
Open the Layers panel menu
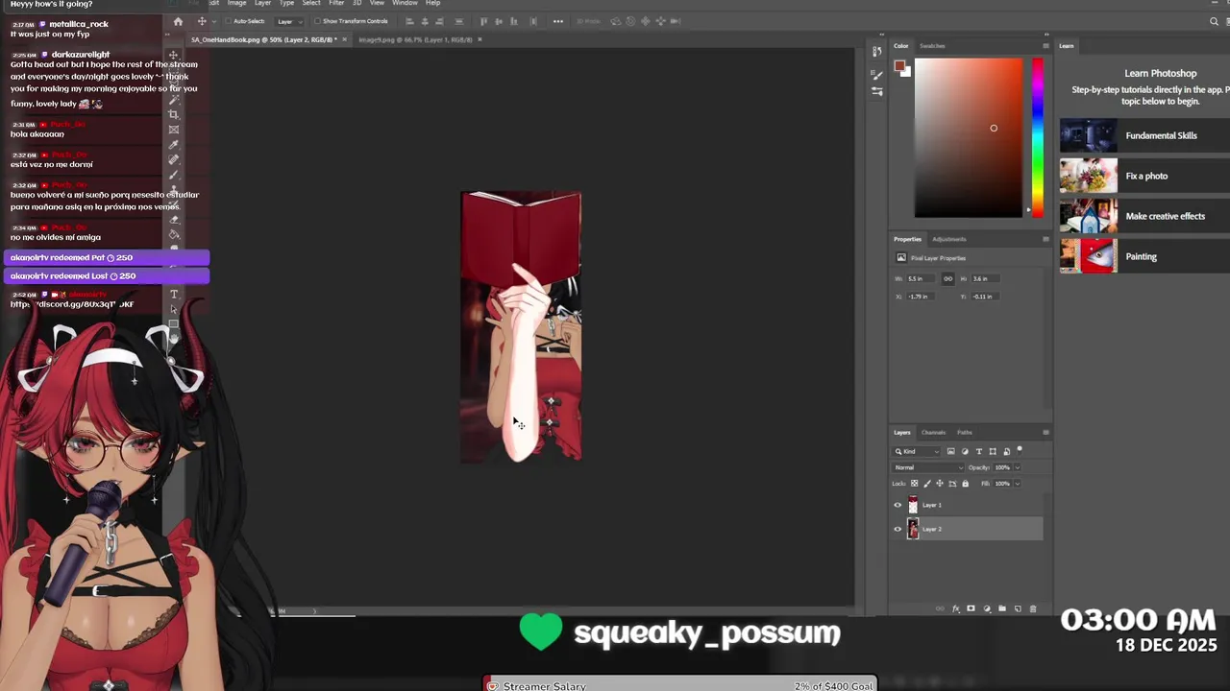click(1045, 432)
